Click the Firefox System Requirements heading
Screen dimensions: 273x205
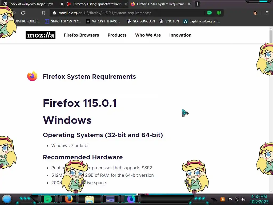click(89, 77)
